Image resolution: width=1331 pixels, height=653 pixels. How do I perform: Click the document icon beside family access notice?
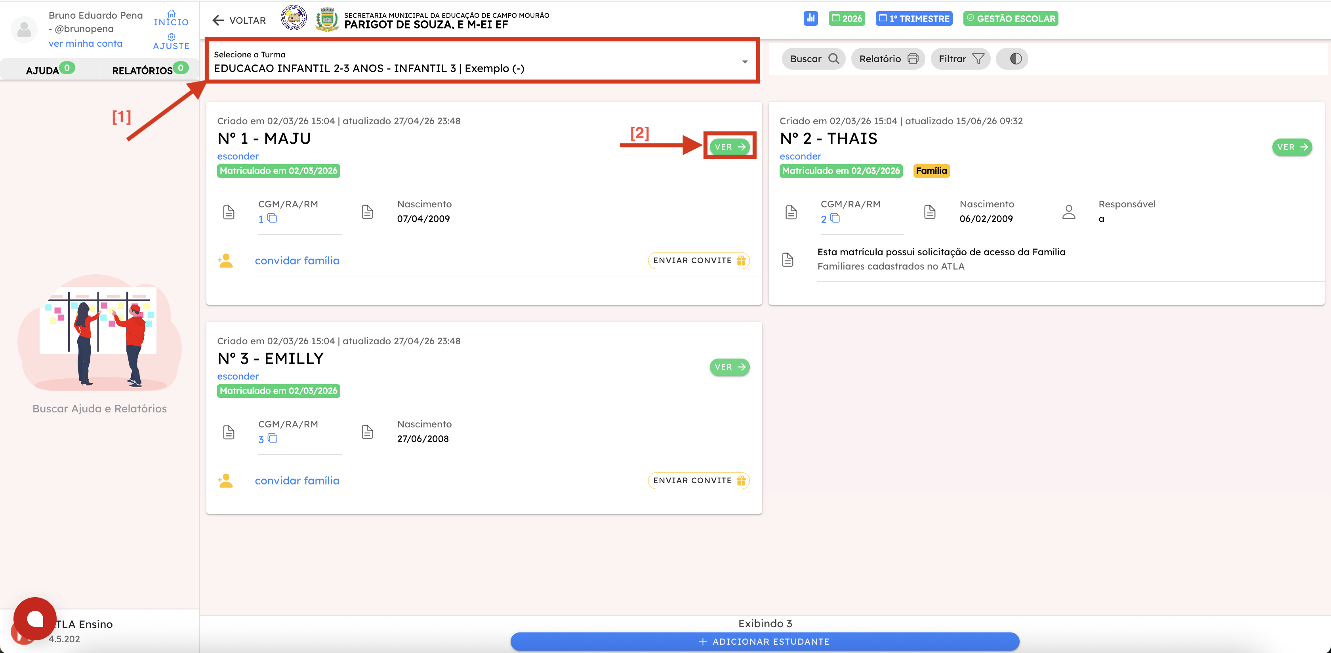(x=788, y=260)
